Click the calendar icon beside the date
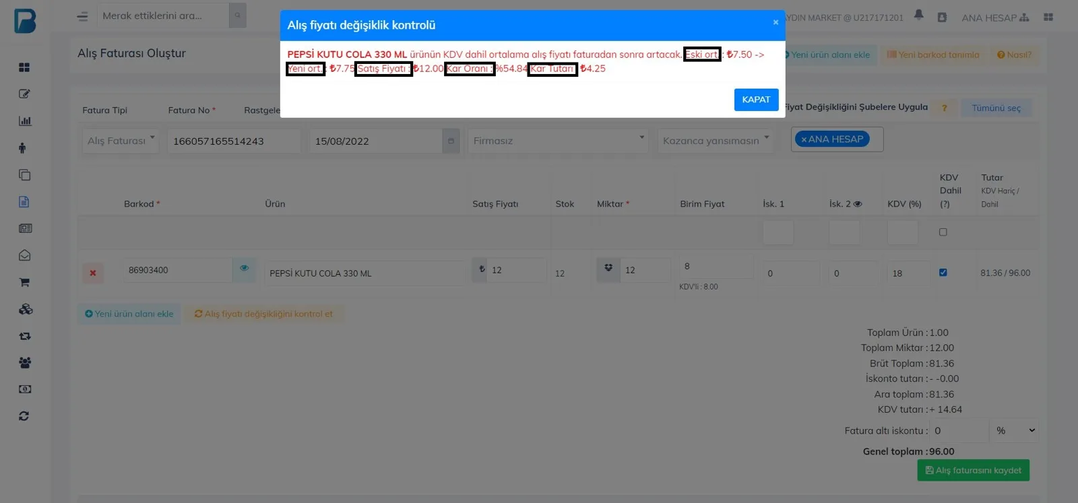This screenshot has height=503, width=1078. click(451, 141)
